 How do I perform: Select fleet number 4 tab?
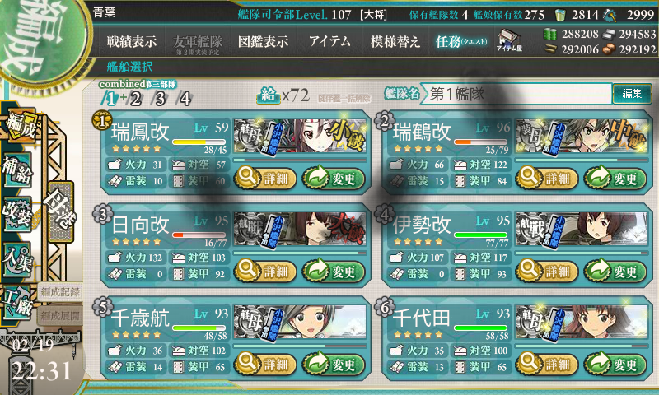click(185, 99)
